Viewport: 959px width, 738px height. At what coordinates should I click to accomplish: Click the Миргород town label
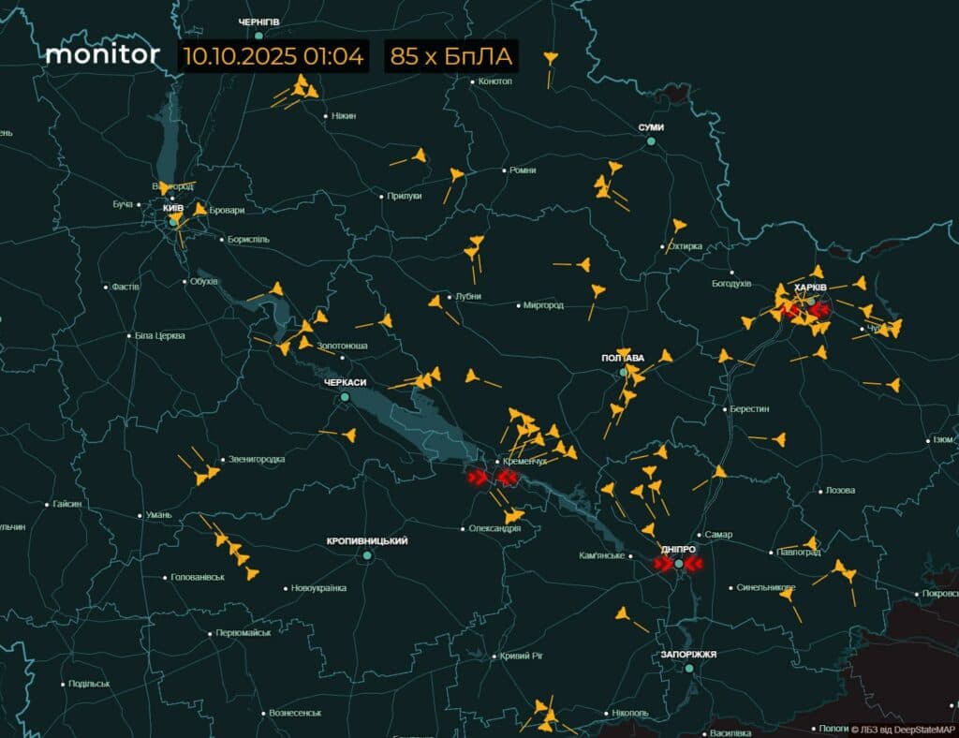[x=543, y=305]
